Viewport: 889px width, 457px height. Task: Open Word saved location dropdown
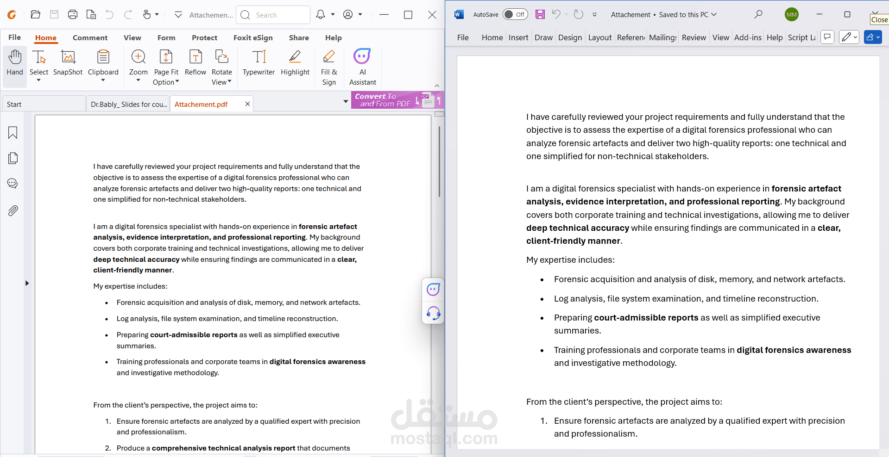714,14
